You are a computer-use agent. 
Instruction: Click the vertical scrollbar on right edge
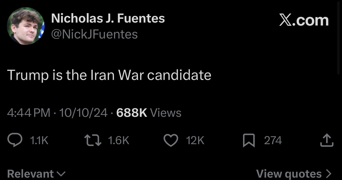pos(338,37)
